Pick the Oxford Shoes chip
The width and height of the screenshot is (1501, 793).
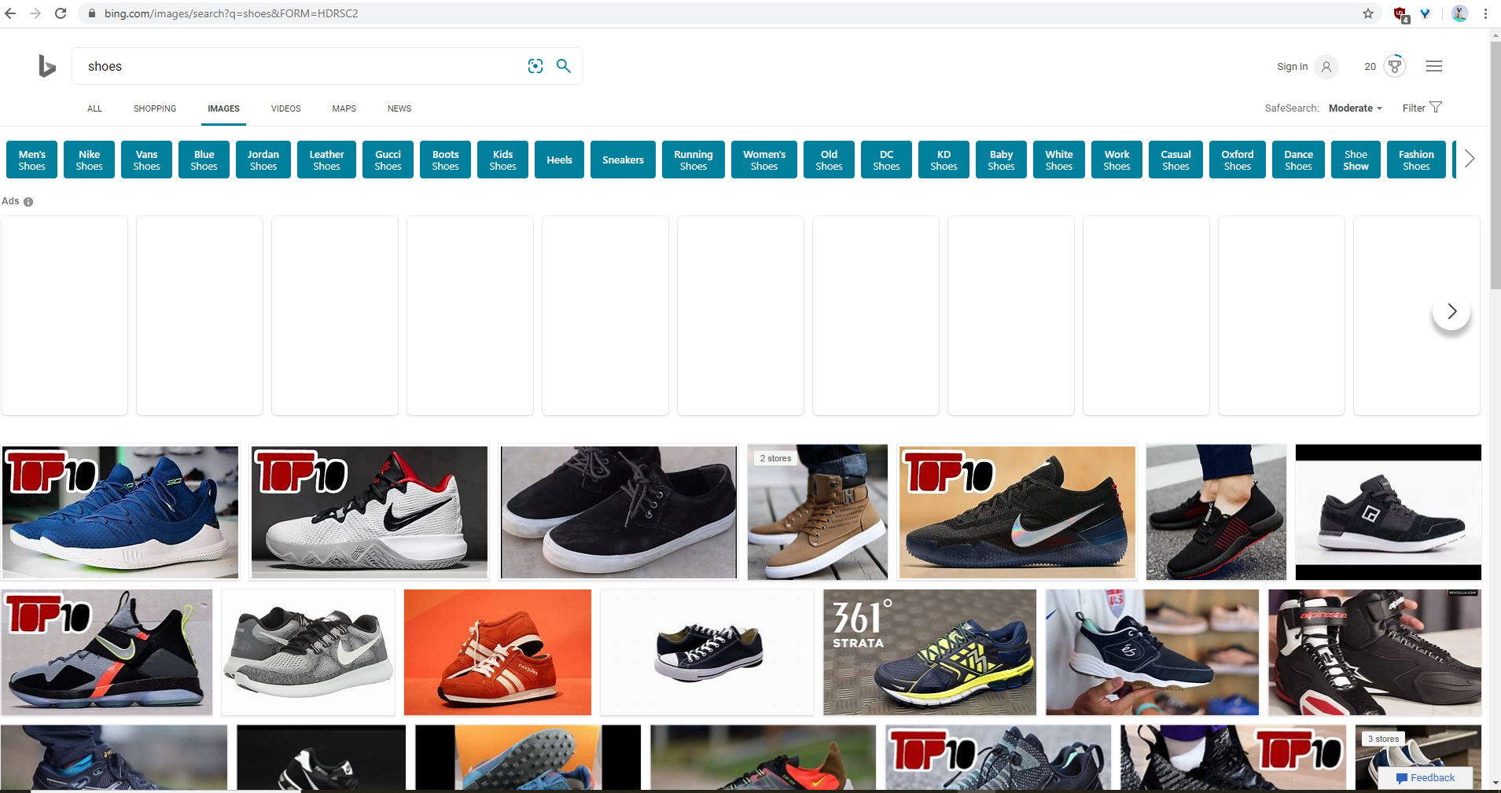[1238, 160]
